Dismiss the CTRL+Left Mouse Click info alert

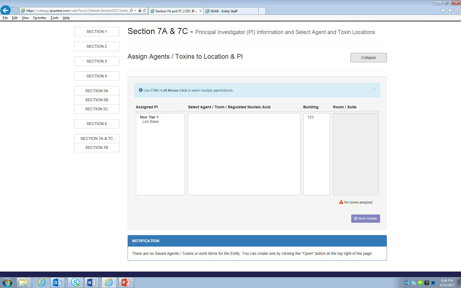point(374,90)
